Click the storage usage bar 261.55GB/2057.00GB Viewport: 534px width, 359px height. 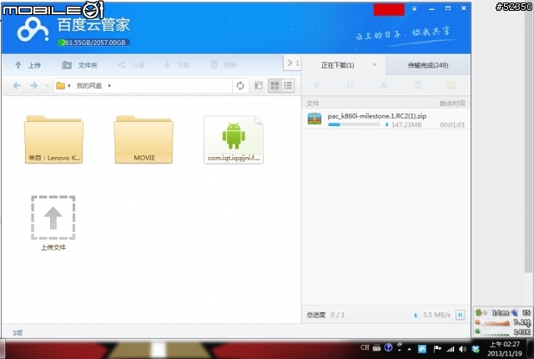tap(93, 43)
